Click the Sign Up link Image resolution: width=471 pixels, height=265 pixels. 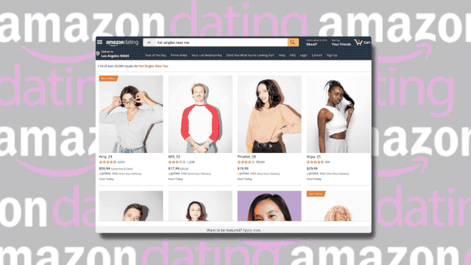click(332, 55)
